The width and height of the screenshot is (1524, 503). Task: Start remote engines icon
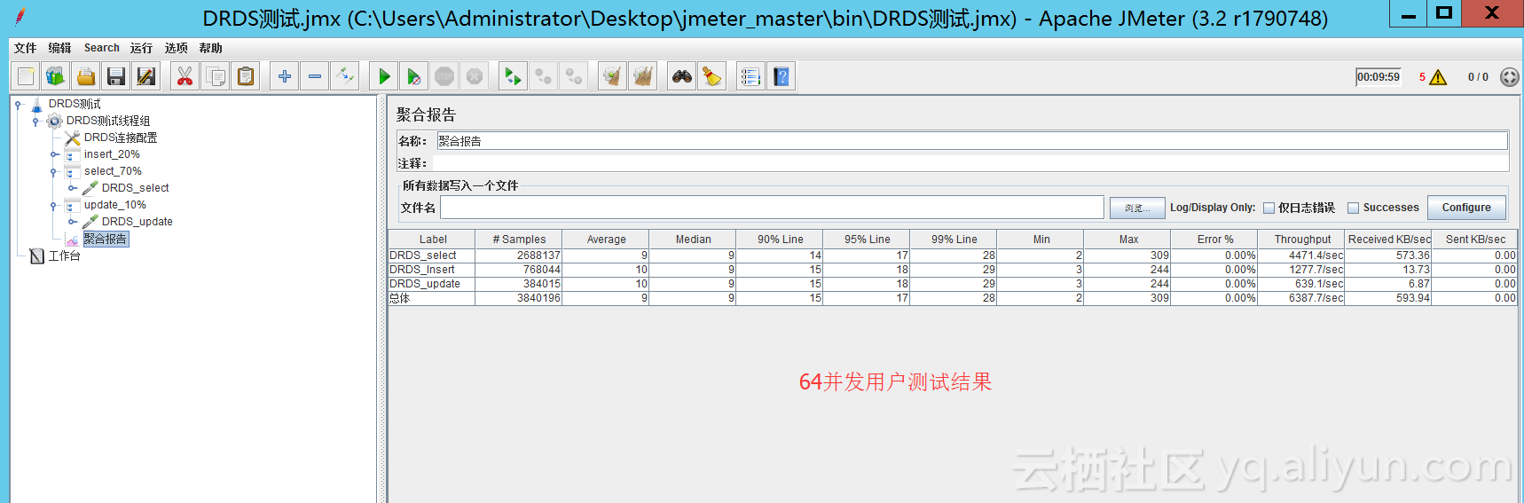[x=513, y=76]
